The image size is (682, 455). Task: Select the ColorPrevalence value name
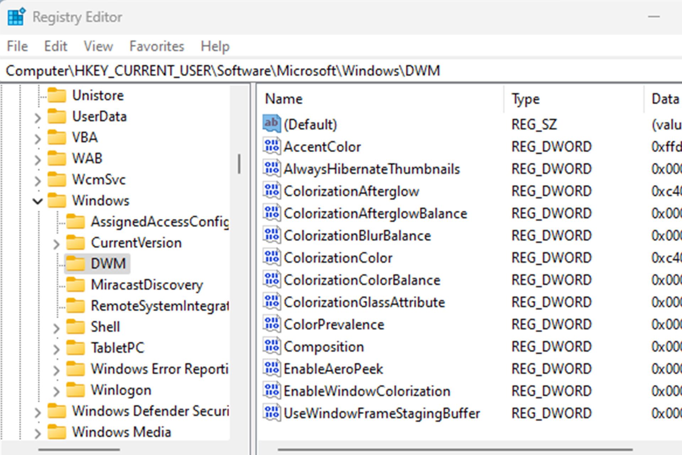pos(334,324)
